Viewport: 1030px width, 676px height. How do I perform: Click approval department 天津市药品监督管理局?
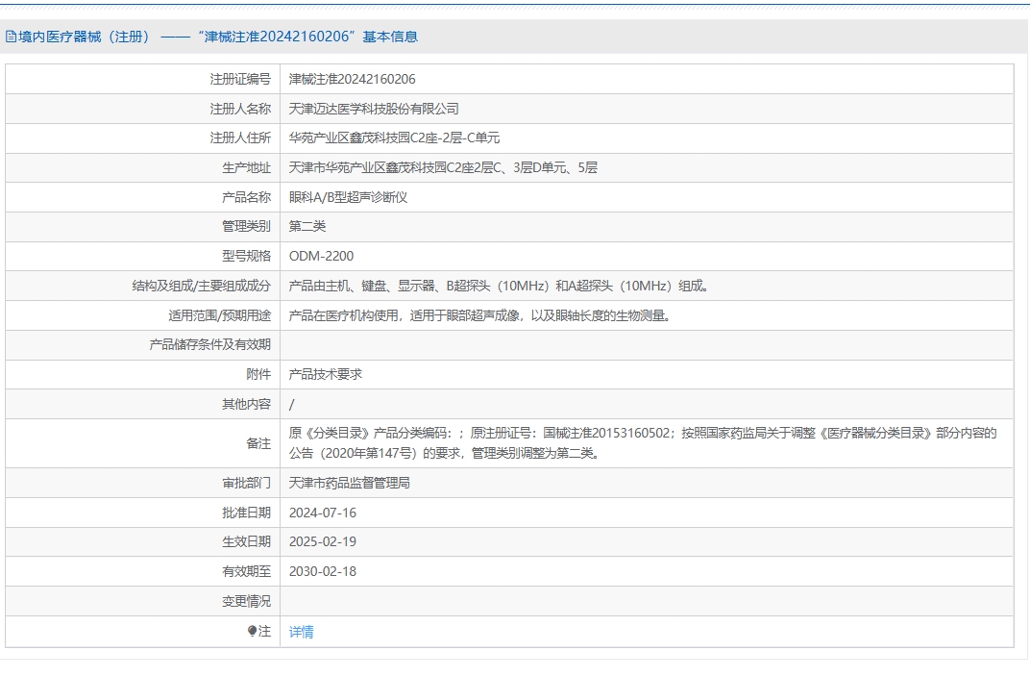pyautogui.click(x=350, y=484)
